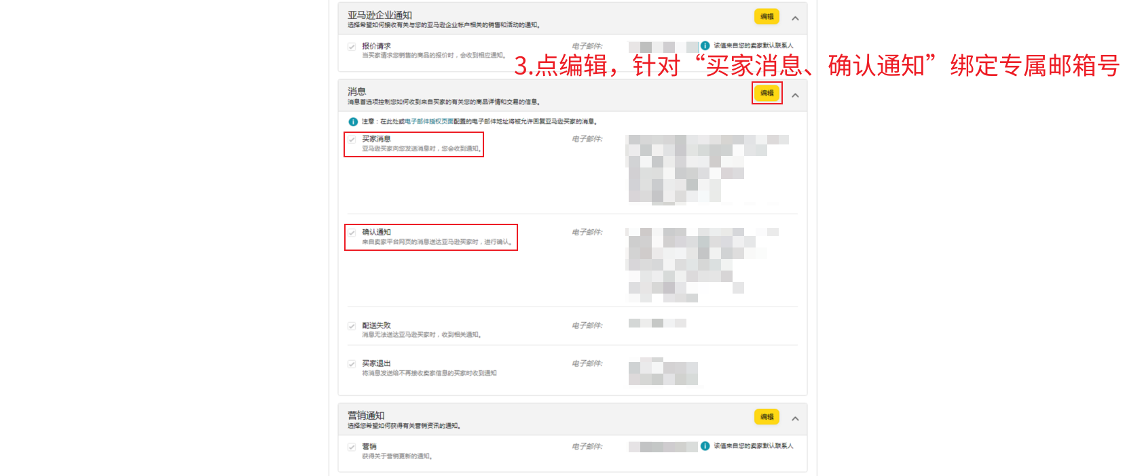Click info icon beside 营销 email address
This screenshot has width=1144, height=476.
[x=705, y=446]
